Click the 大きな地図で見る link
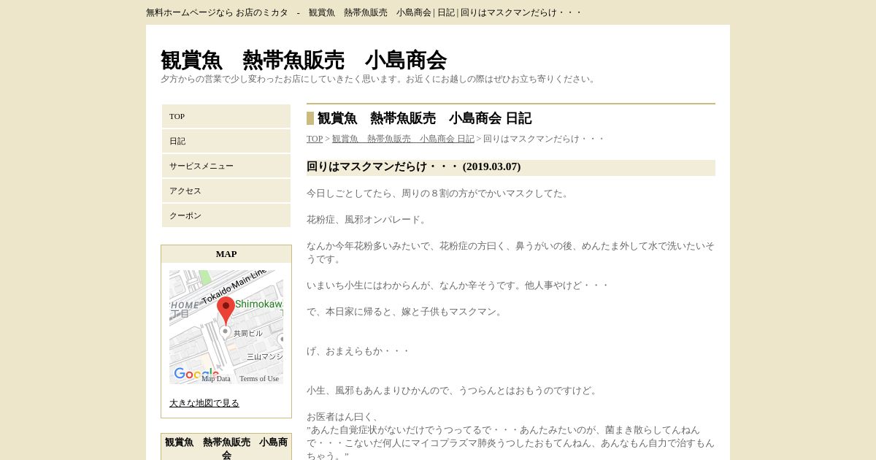This screenshot has width=876, height=460. click(x=204, y=403)
